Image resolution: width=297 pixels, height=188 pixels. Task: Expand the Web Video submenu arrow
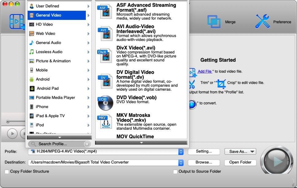89,34
